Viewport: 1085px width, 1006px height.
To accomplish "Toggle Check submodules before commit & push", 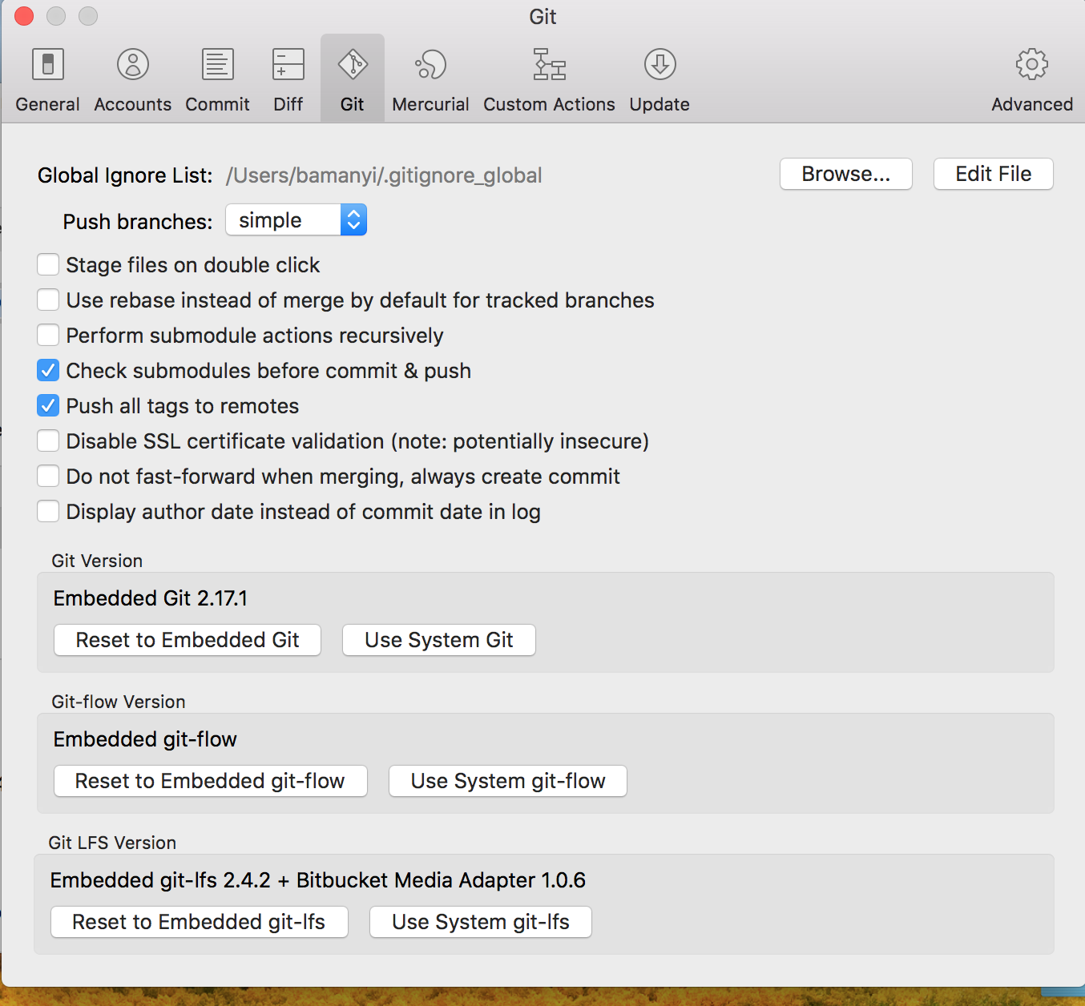I will coord(48,370).
